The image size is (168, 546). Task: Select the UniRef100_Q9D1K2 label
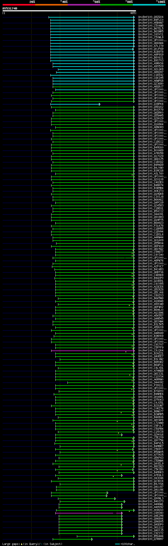151,107
